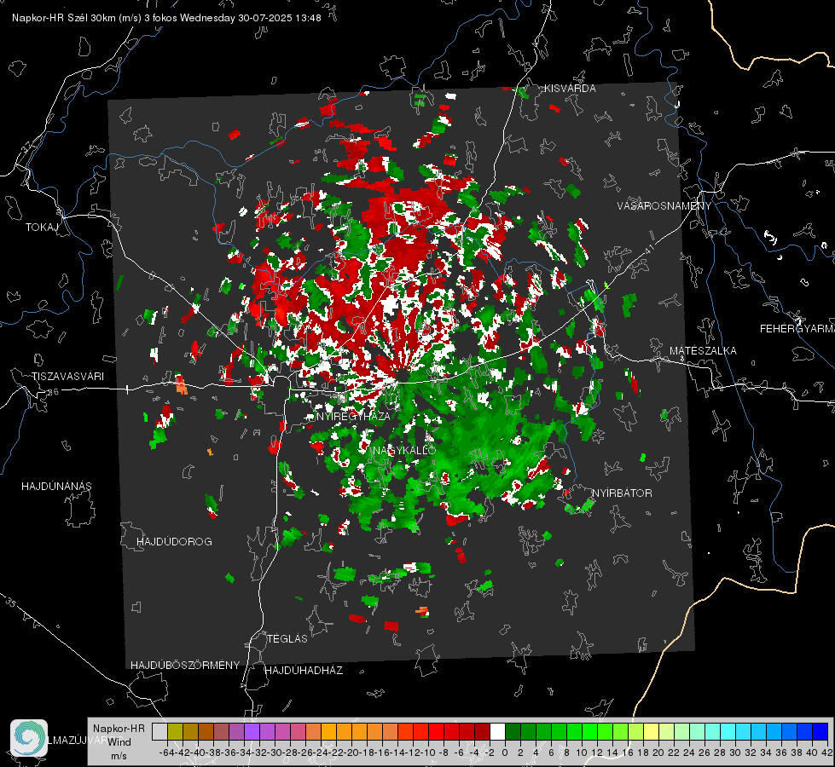Pick the darkest green swatch beside the white one
The width and height of the screenshot is (835, 767).
click(513, 731)
